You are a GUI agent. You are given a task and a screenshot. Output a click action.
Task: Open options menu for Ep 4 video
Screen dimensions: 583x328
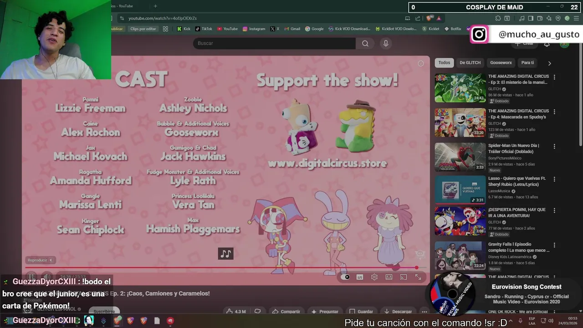(x=554, y=112)
